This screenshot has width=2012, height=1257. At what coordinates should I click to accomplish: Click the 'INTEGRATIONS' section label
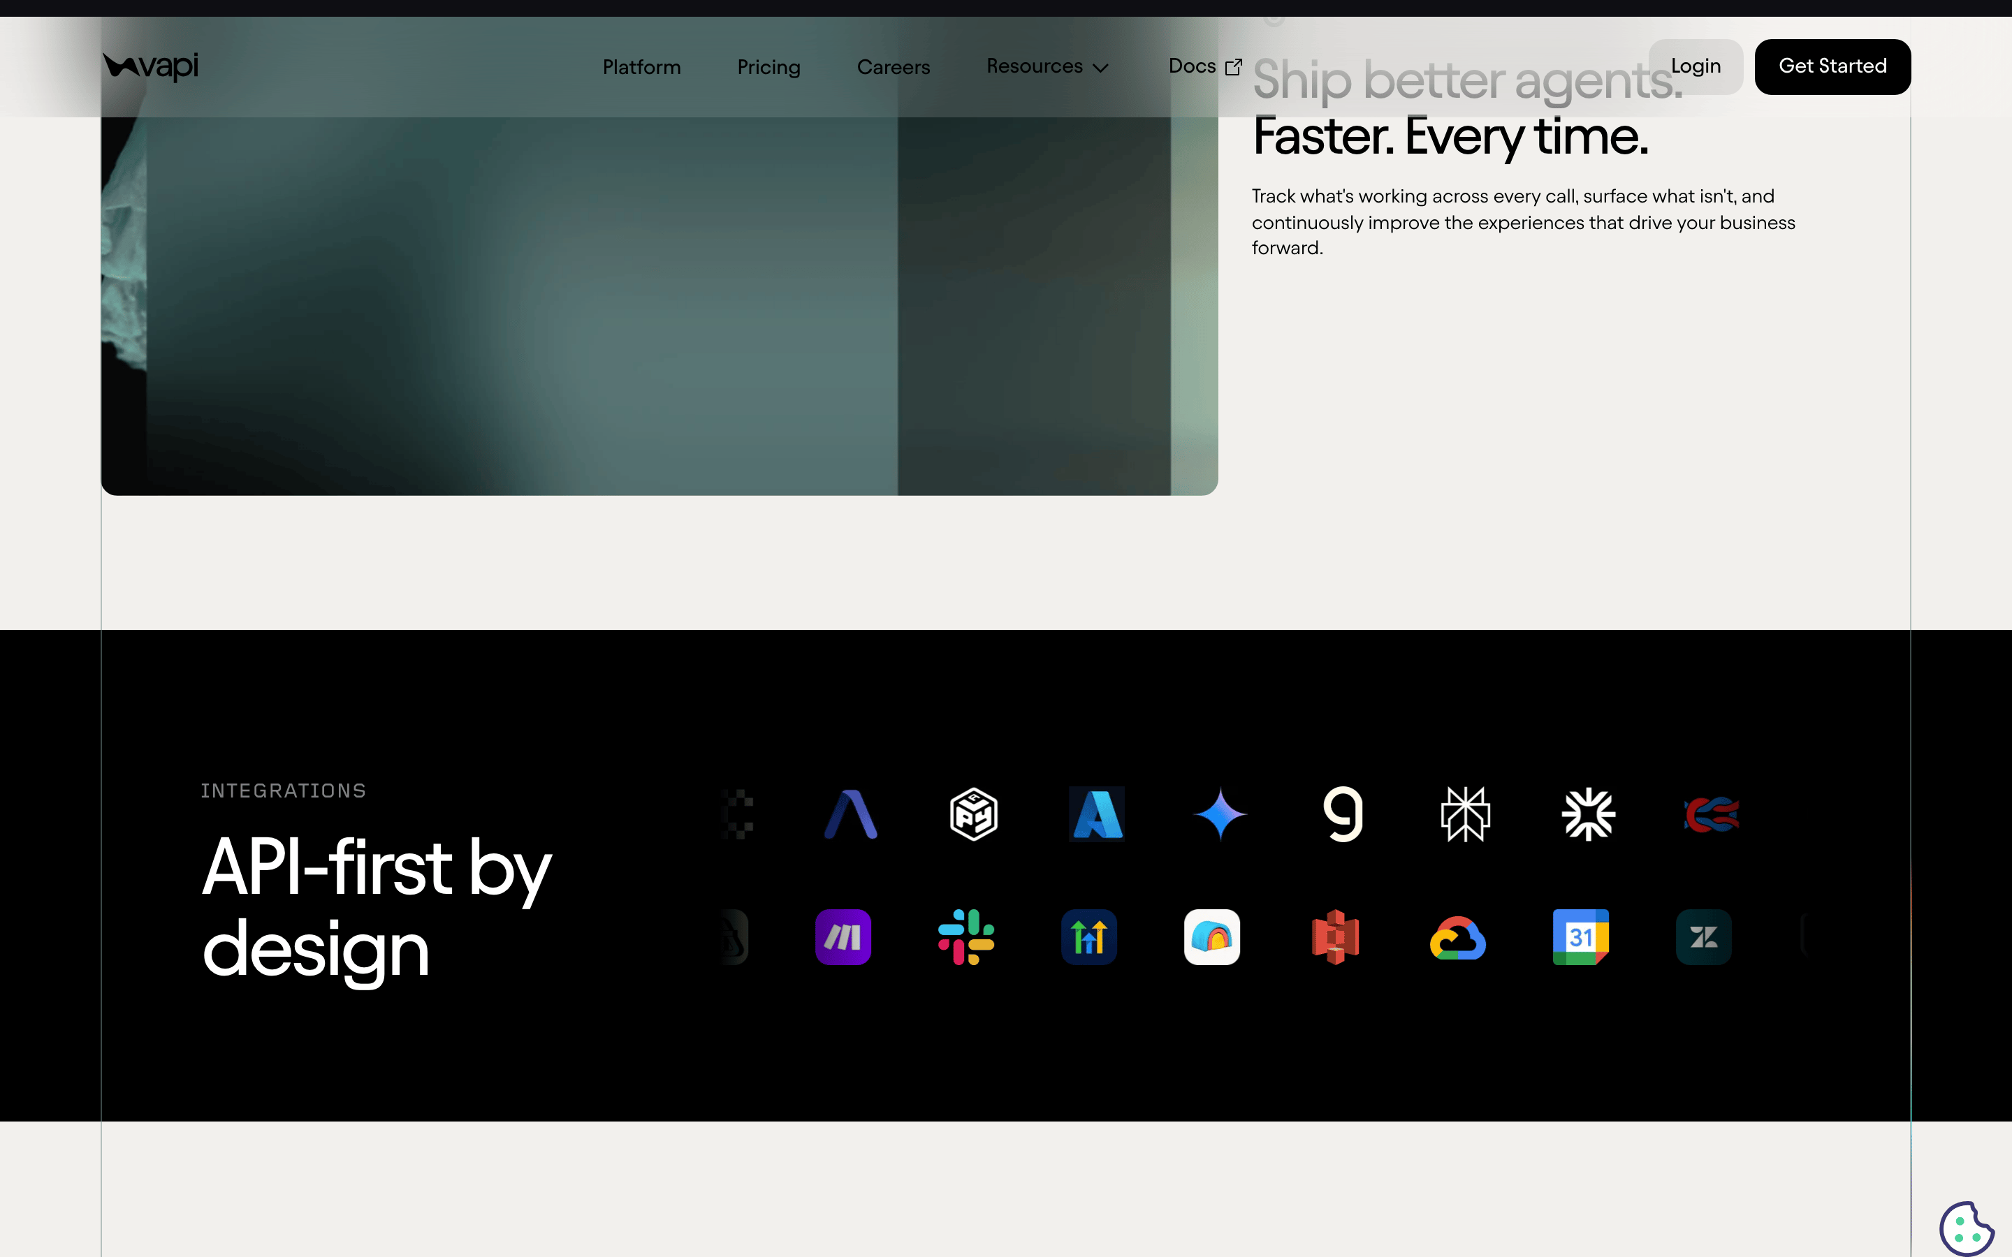point(284,791)
